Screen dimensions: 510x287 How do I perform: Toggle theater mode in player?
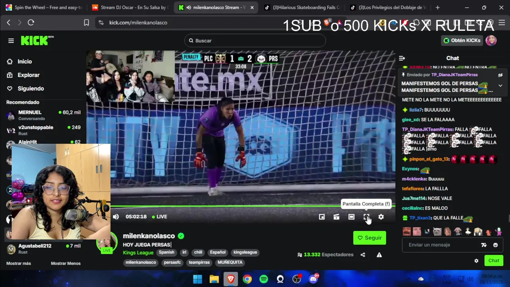tap(351, 217)
